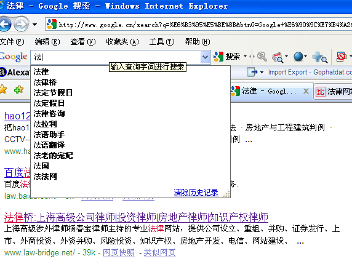The height and width of the screenshot is (264, 352).
Task: Open the dropdown arrow next to 搜索
Action: pyautogui.click(x=245, y=57)
